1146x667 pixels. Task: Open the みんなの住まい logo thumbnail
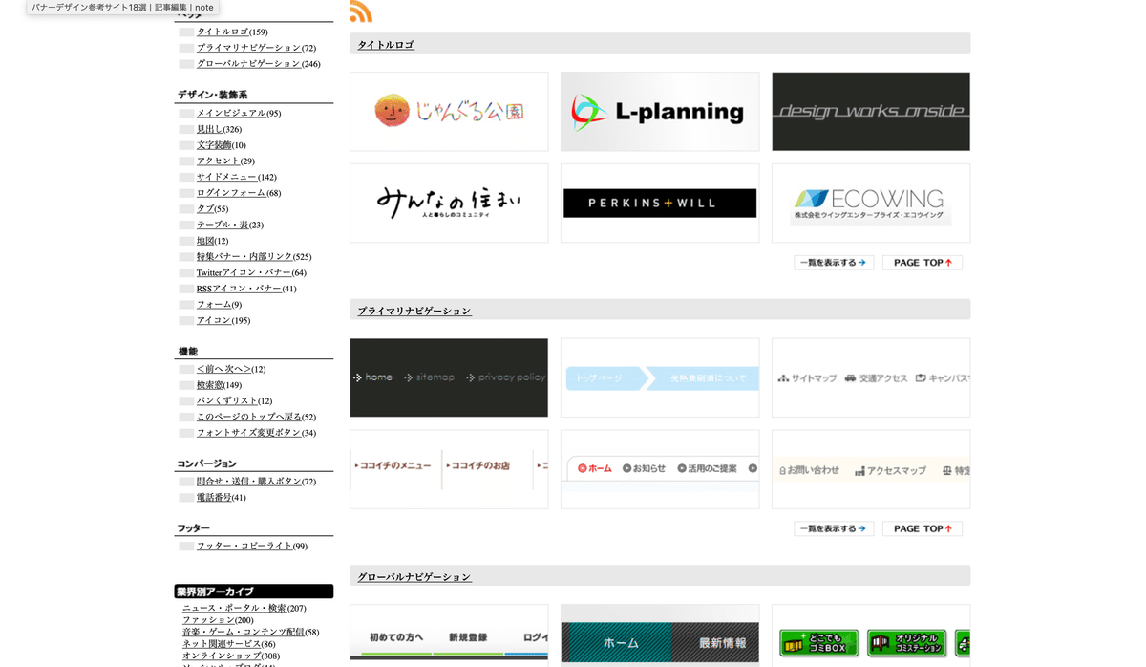click(449, 203)
